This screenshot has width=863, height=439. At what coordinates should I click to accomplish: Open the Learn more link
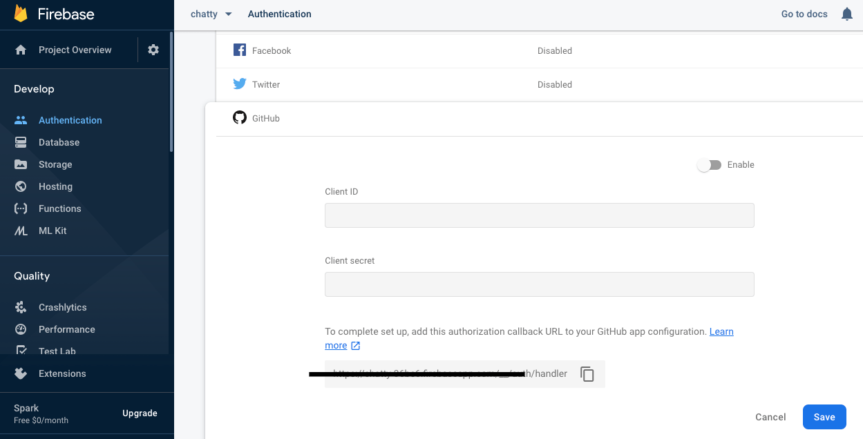721,332
